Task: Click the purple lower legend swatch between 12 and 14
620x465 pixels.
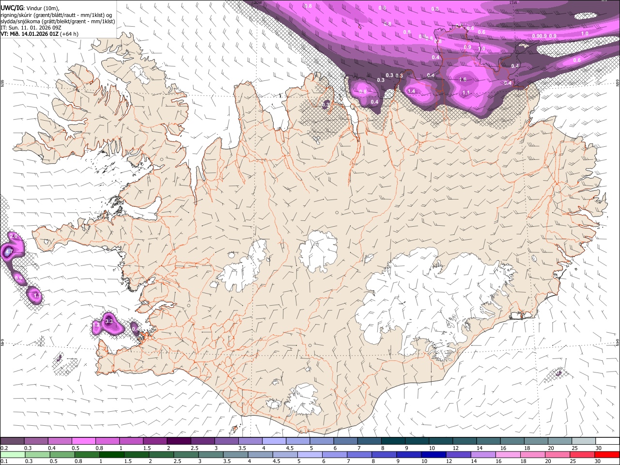Action: [x=459, y=454]
